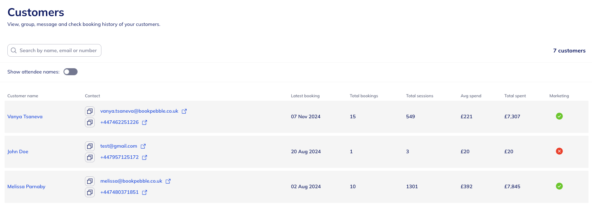Copy Melissa Parnaby's phone number
The image size is (592, 205).
click(90, 192)
